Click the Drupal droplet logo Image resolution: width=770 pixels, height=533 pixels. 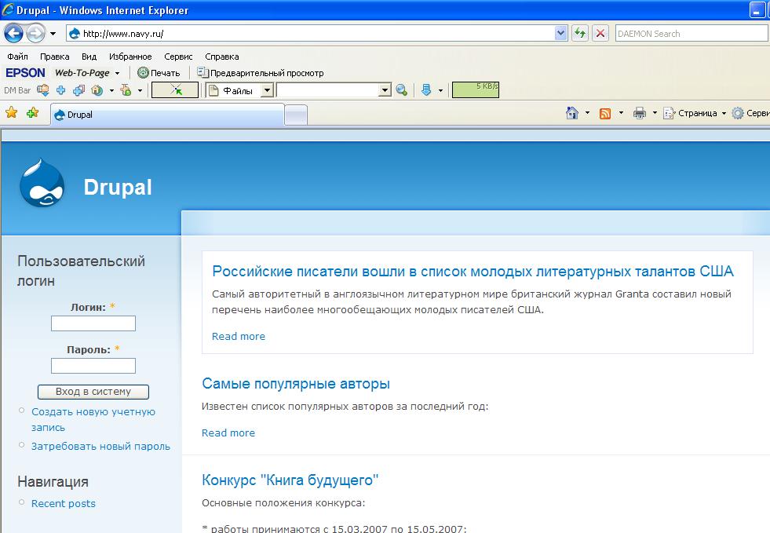click(x=42, y=183)
